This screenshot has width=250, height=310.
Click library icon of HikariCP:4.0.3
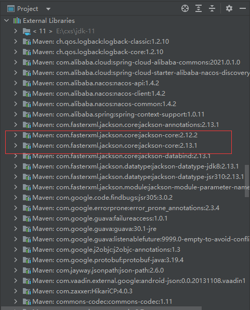click(27, 291)
